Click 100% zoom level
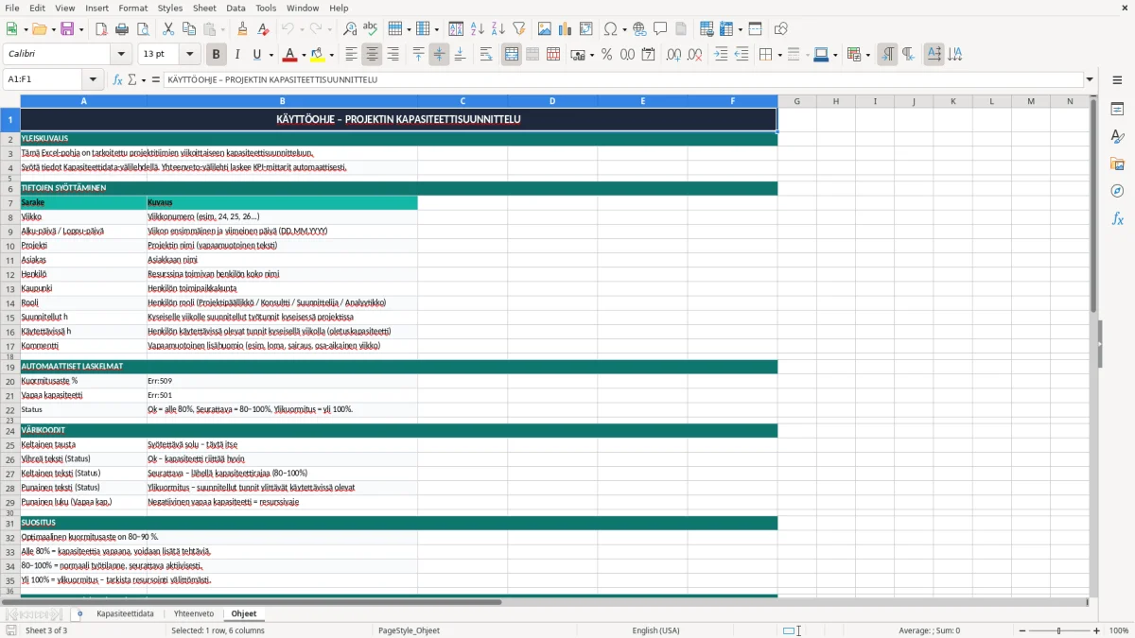1135x638 pixels. point(1119,630)
